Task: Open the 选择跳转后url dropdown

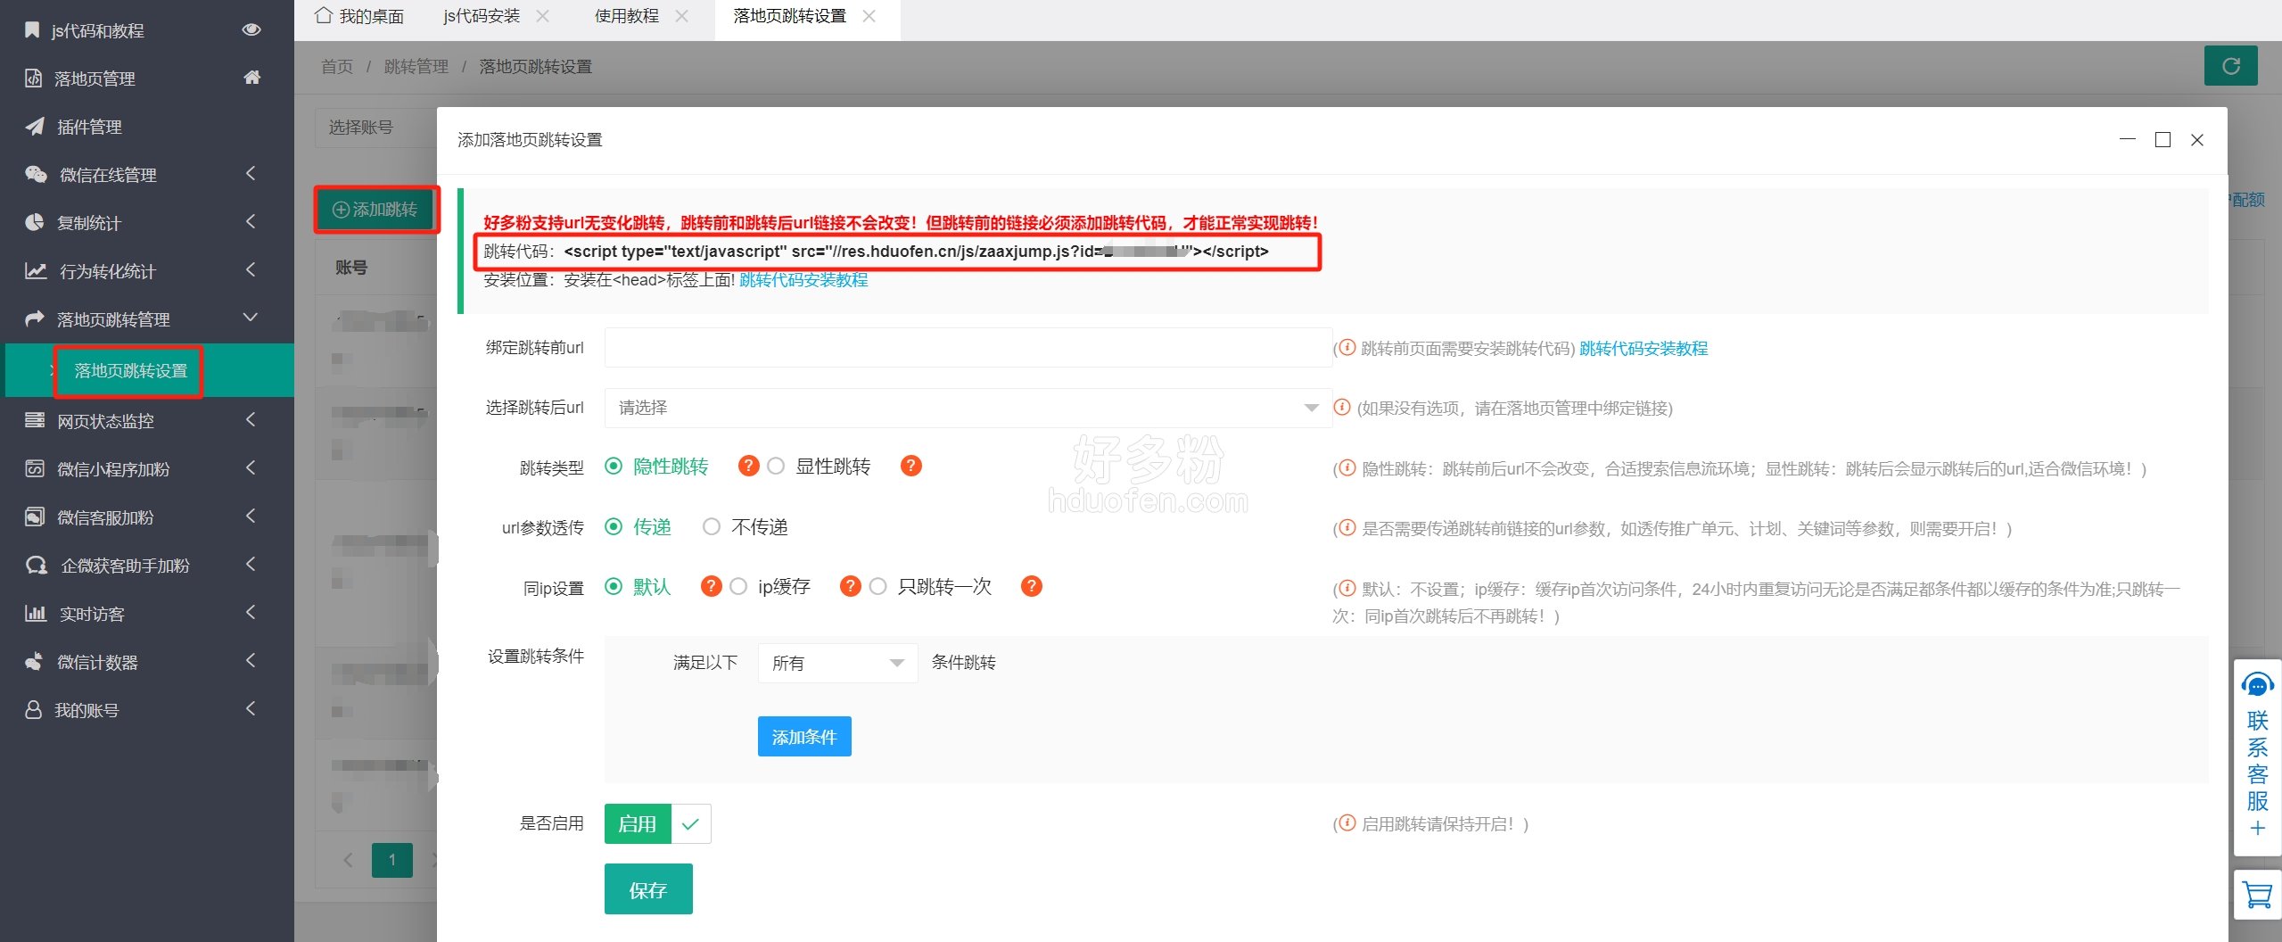Action: (x=968, y=408)
